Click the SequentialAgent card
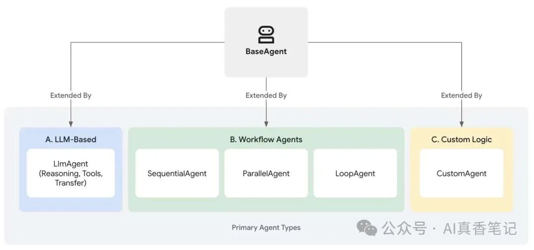534x250 pixels. tap(177, 173)
